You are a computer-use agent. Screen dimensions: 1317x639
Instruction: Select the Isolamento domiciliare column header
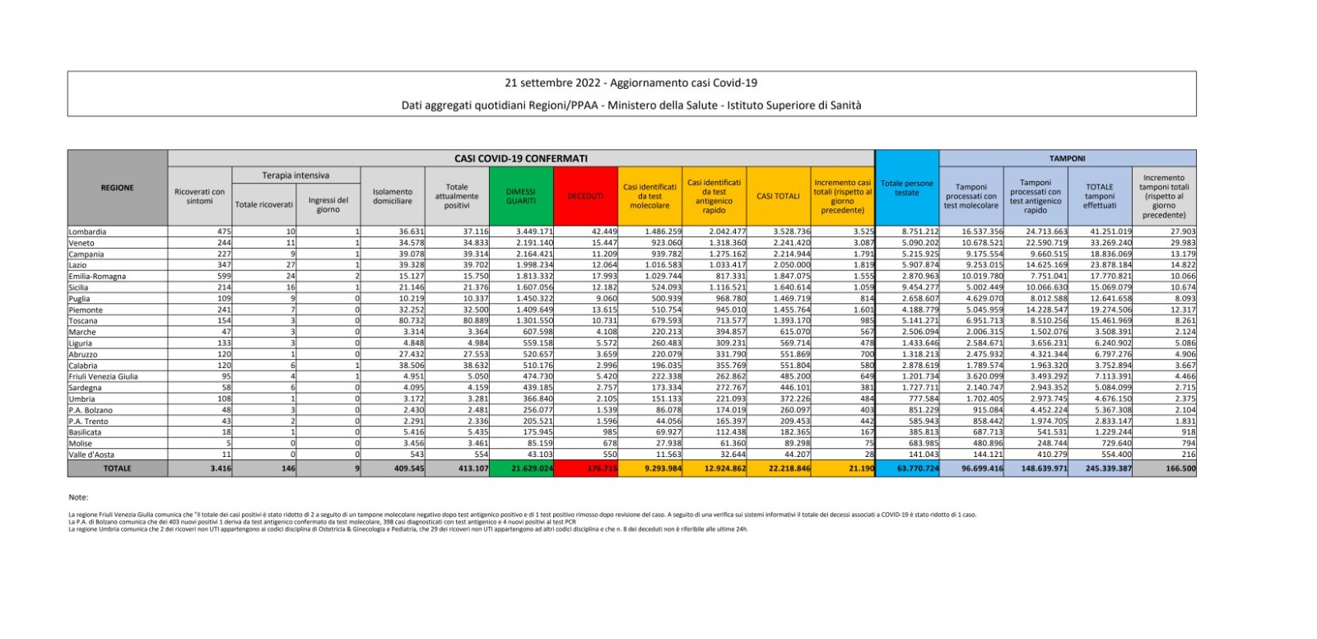coord(392,196)
